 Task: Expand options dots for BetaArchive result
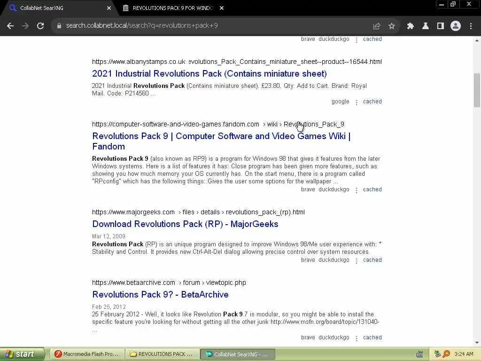(x=357, y=338)
